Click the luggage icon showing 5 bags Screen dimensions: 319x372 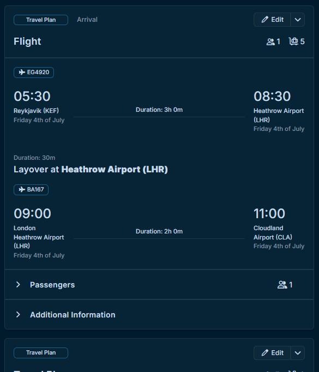click(x=293, y=41)
